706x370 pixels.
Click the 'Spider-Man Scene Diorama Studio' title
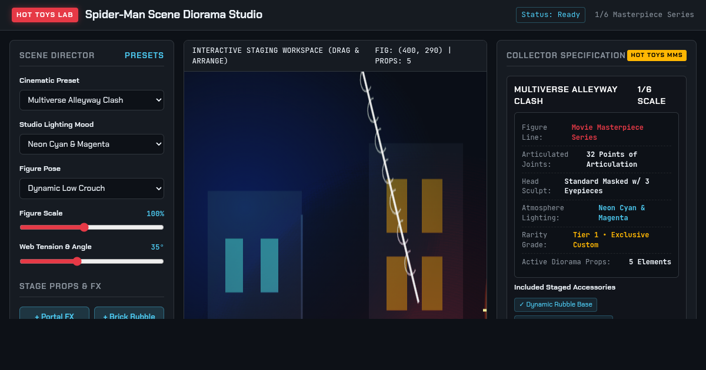click(x=174, y=15)
